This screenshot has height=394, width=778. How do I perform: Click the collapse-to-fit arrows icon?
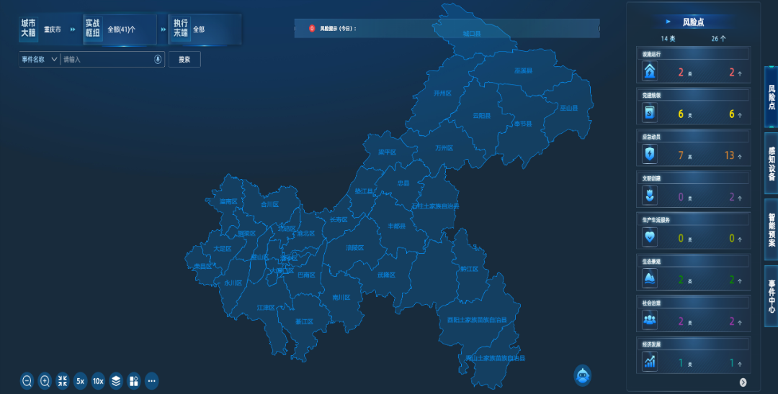pos(63,380)
